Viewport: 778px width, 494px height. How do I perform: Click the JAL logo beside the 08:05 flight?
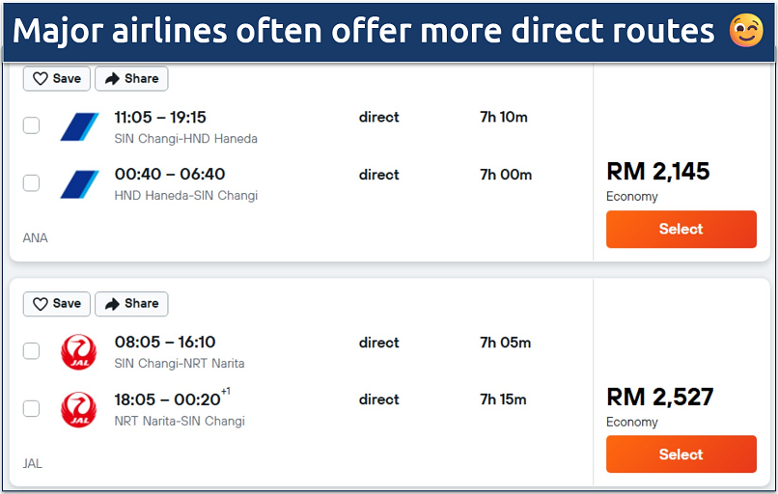point(79,352)
